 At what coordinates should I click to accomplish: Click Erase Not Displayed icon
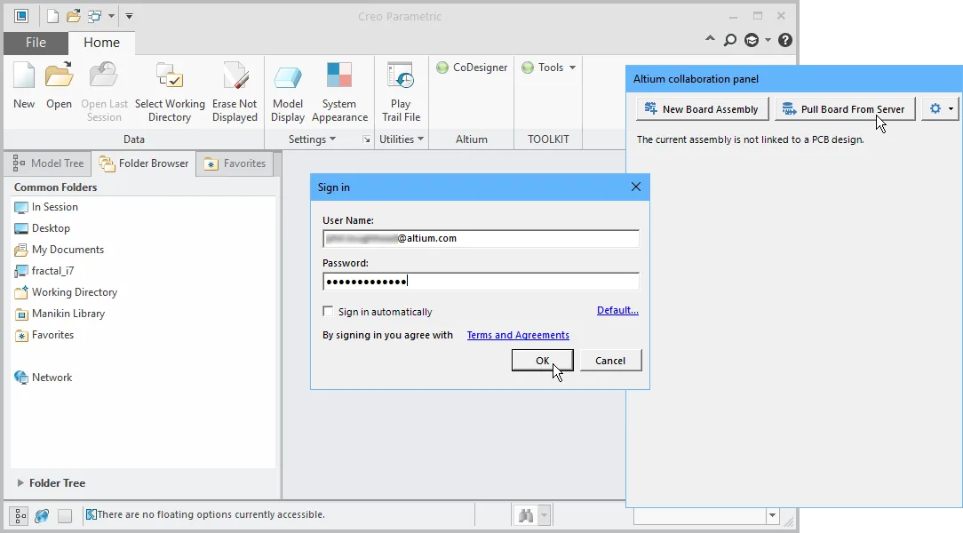pyautogui.click(x=235, y=91)
